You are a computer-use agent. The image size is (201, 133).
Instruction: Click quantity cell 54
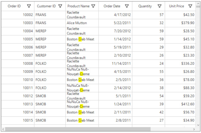click(x=148, y=96)
